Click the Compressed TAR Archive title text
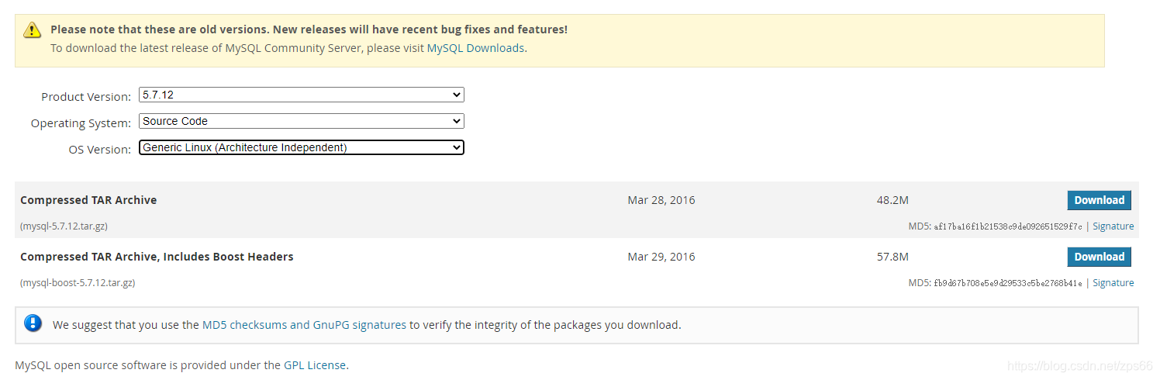The height and width of the screenshot is (380, 1160). click(88, 200)
